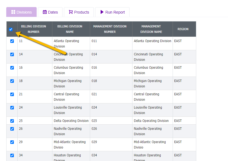Deselect the Delta Operating Division checkbox
This screenshot has height=161, width=228.
click(x=12, y=121)
